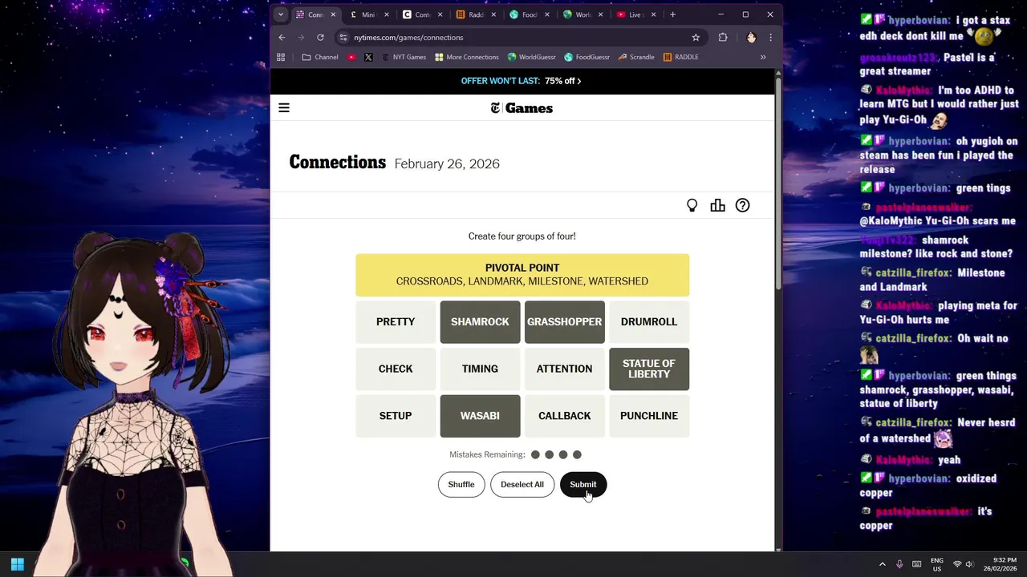This screenshot has width=1027, height=577.
Task: Select the PUNCHLINE tile
Action: [649, 416]
